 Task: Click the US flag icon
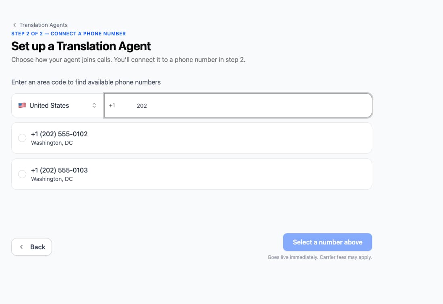[22, 105]
